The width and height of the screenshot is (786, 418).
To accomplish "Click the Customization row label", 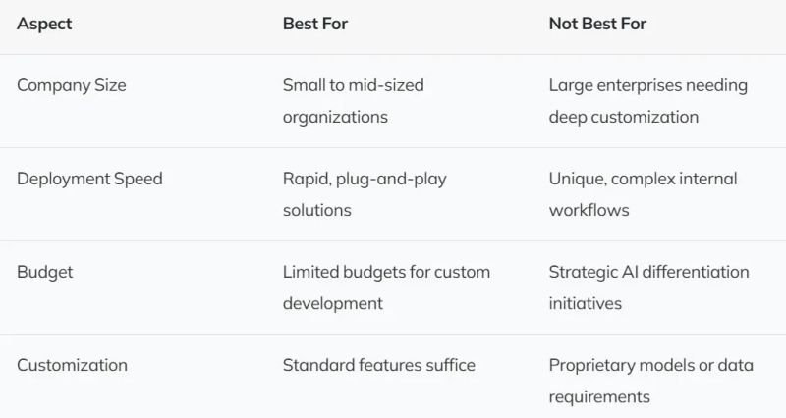I will [72, 365].
